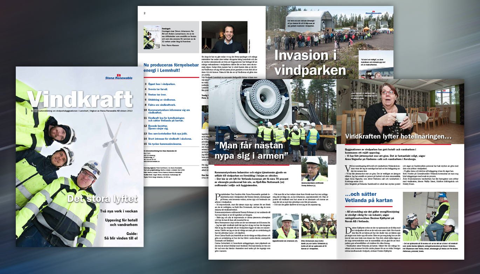Click 'Två nya verk i veckan' on cover

click(x=119, y=211)
